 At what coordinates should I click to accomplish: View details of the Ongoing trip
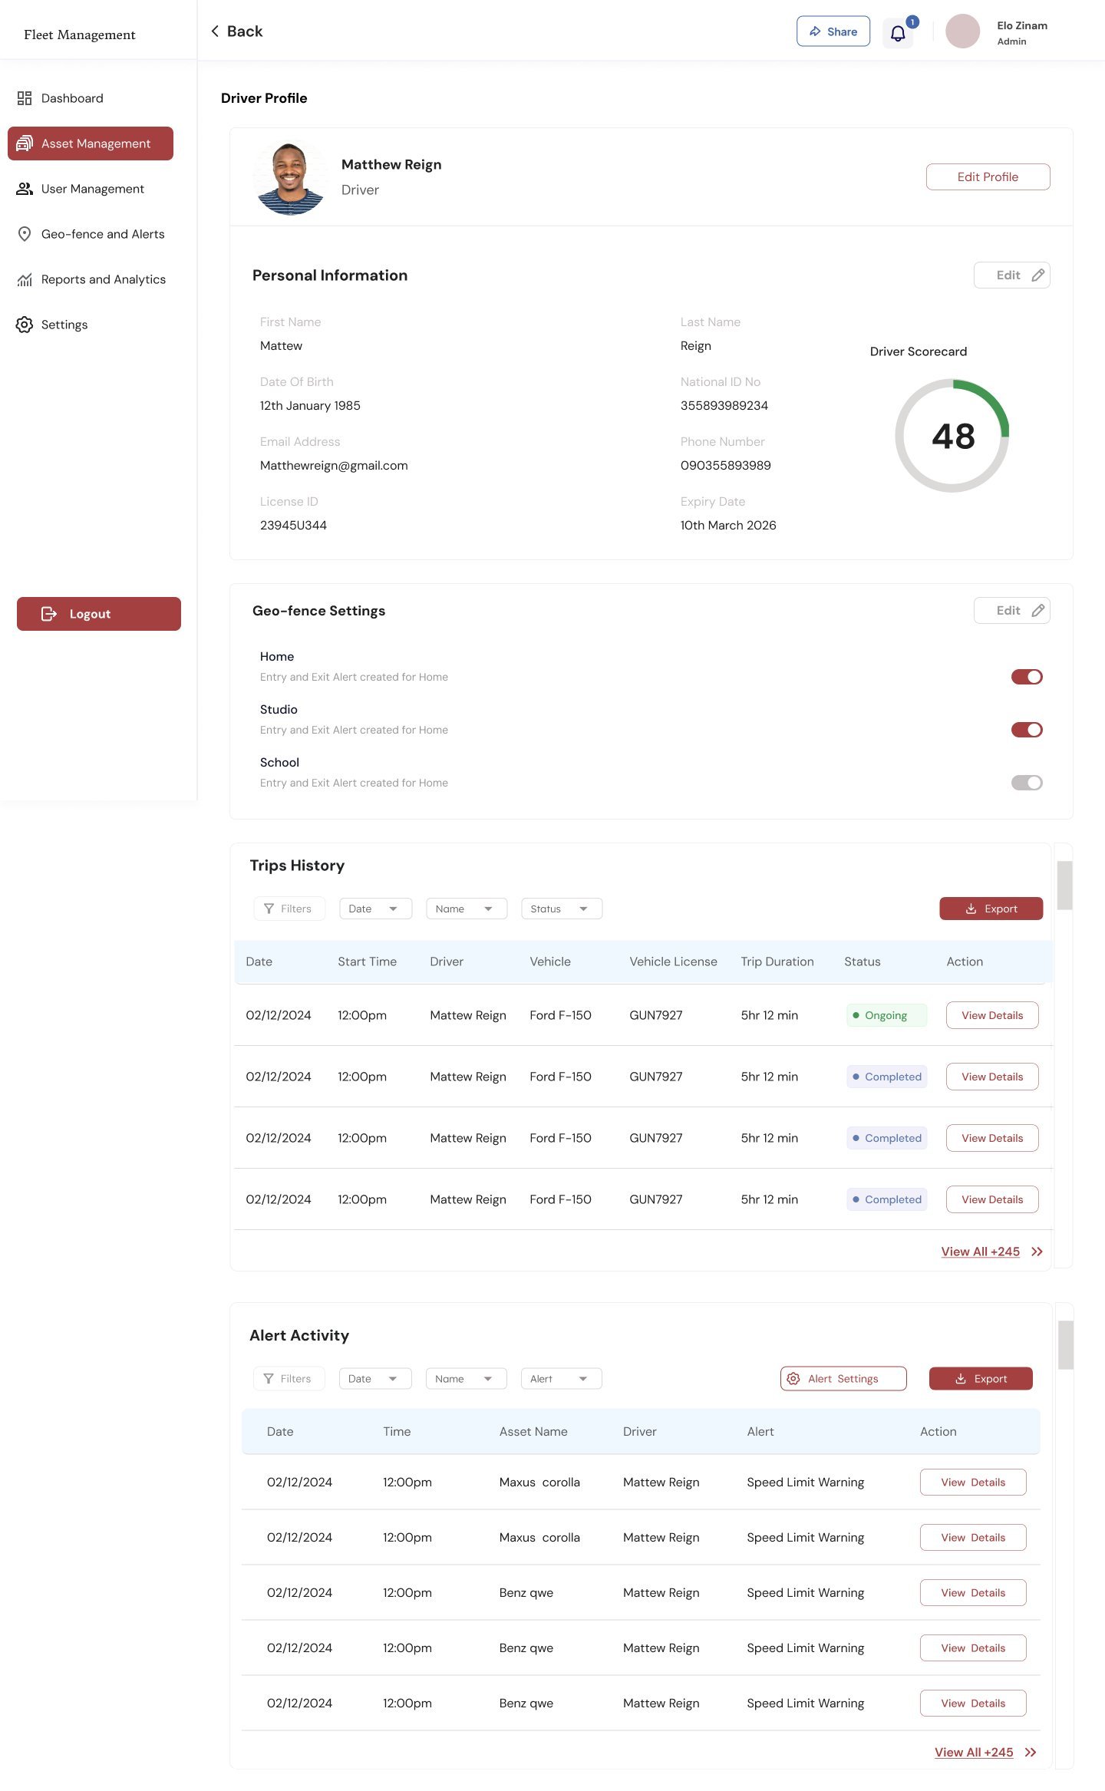992,1015
